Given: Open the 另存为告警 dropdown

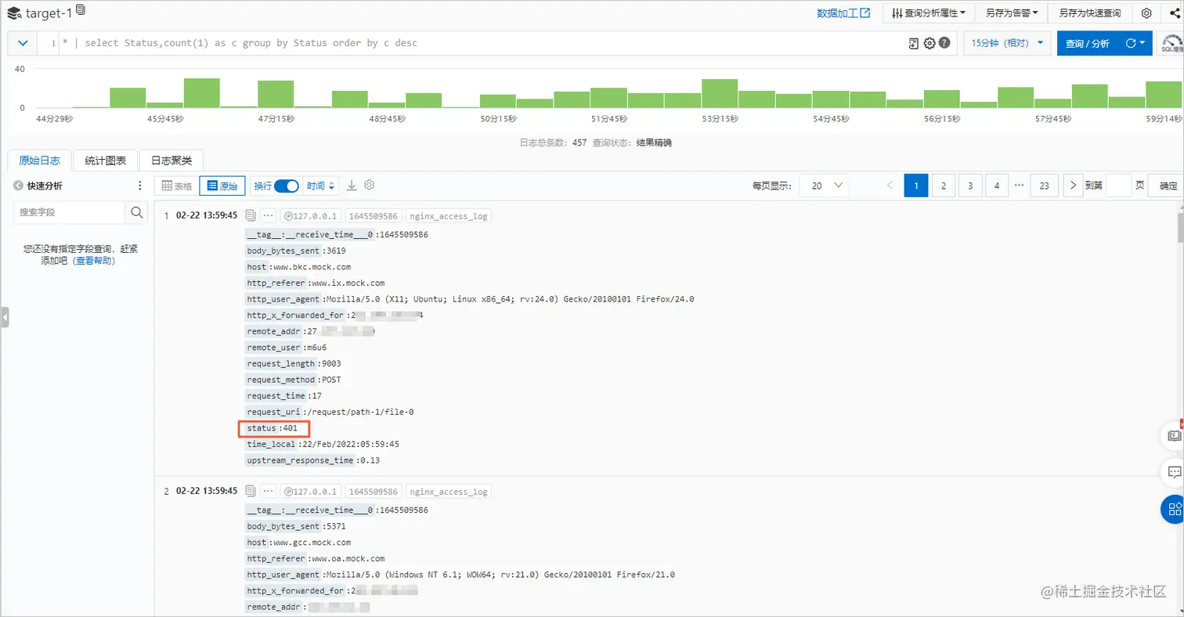Looking at the screenshot, I should (1011, 13).
